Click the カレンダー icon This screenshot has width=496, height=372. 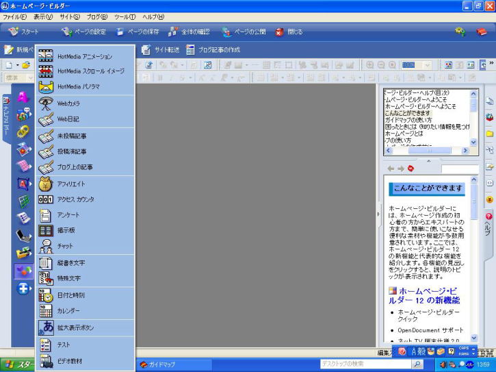tap(46, 311)
